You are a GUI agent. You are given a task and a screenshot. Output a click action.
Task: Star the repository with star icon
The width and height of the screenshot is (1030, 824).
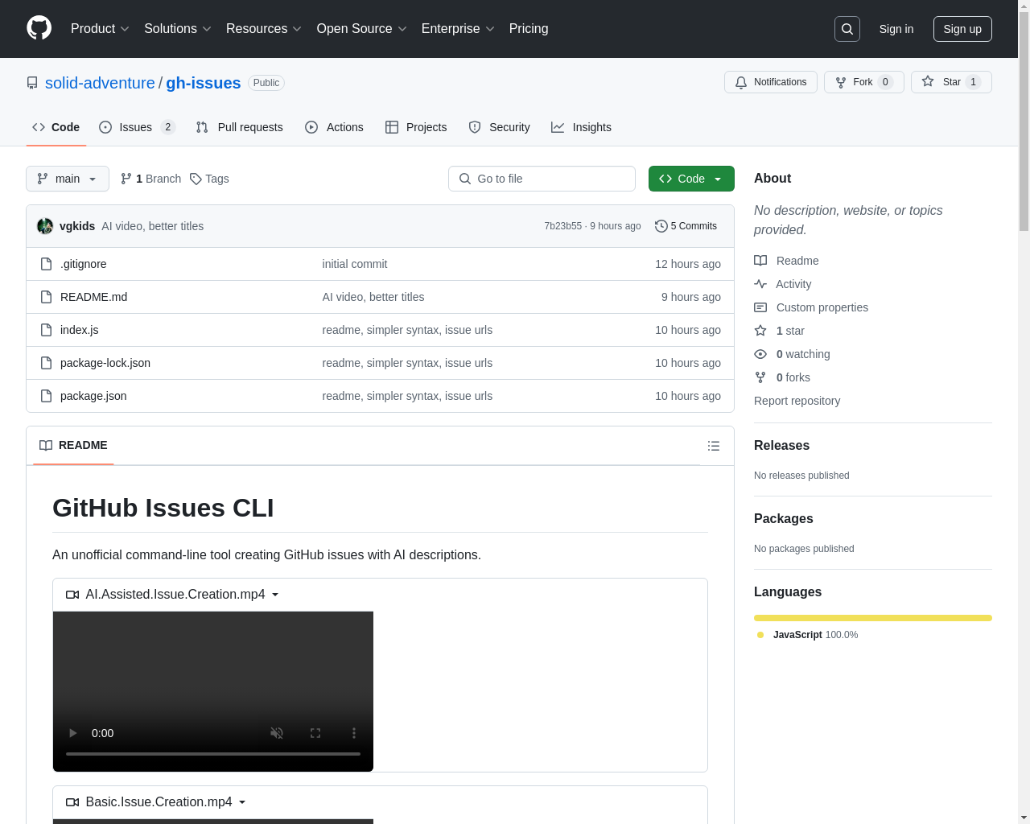[x=928, y=81]
